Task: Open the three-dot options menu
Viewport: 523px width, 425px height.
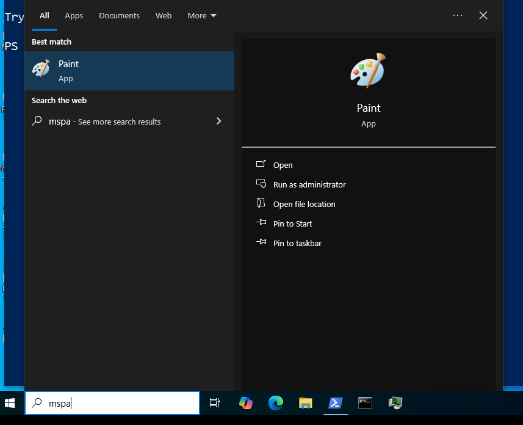Action: [458, 16]
